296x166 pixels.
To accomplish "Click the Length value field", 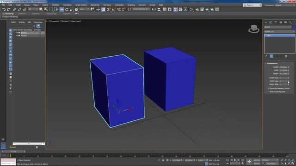I will [283, 67].
